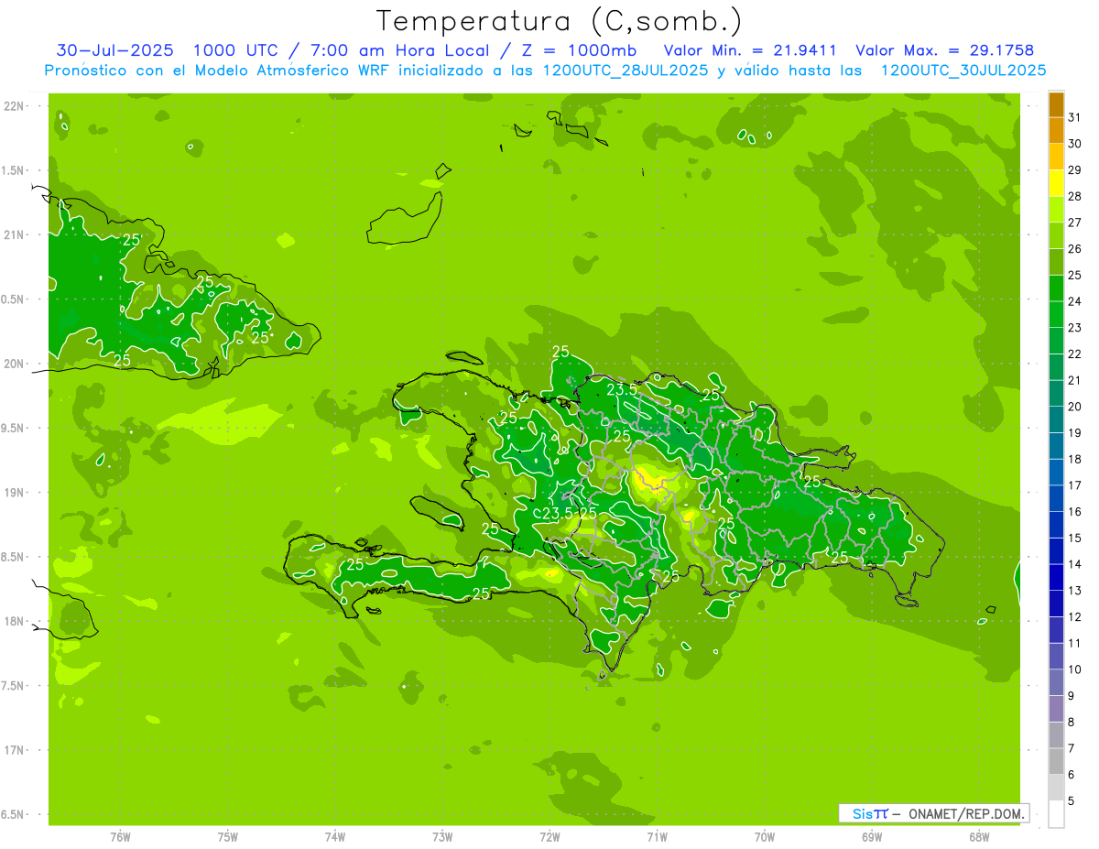Pick the legend swatch between 24 and 25
Viewport: 1099px width, 849px height.
coord(1056,288)
